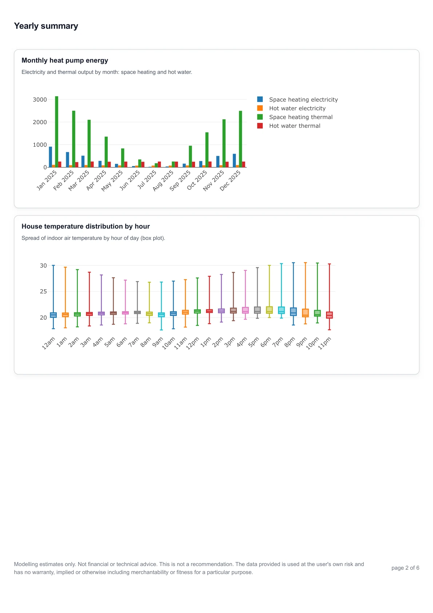Select the Mar 2025 green thermal bar
The width and height of the screenshot is (433, 613).
(x=89, y=143)
